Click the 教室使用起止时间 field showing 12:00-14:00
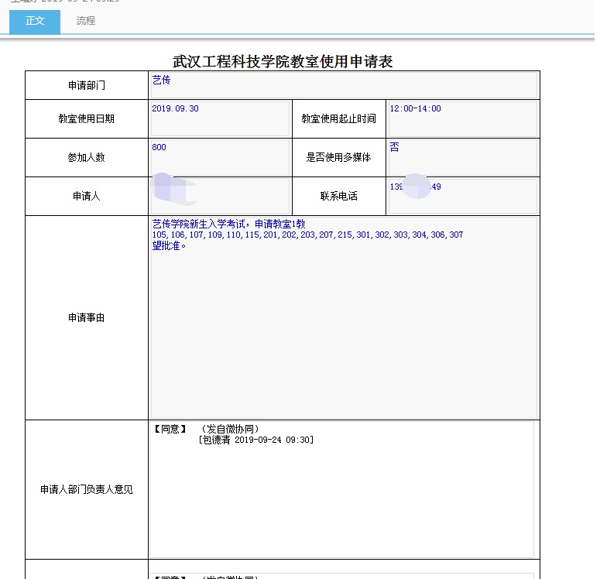 pyautogui.click(x=462, y=118)
